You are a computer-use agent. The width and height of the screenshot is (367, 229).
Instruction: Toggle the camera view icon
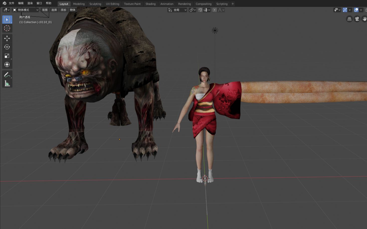pos(357,19)
